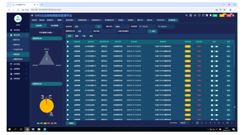Tick the select-all checkbox in table header
This screenshot has height=135, width=247.
(x=68, y=42)
